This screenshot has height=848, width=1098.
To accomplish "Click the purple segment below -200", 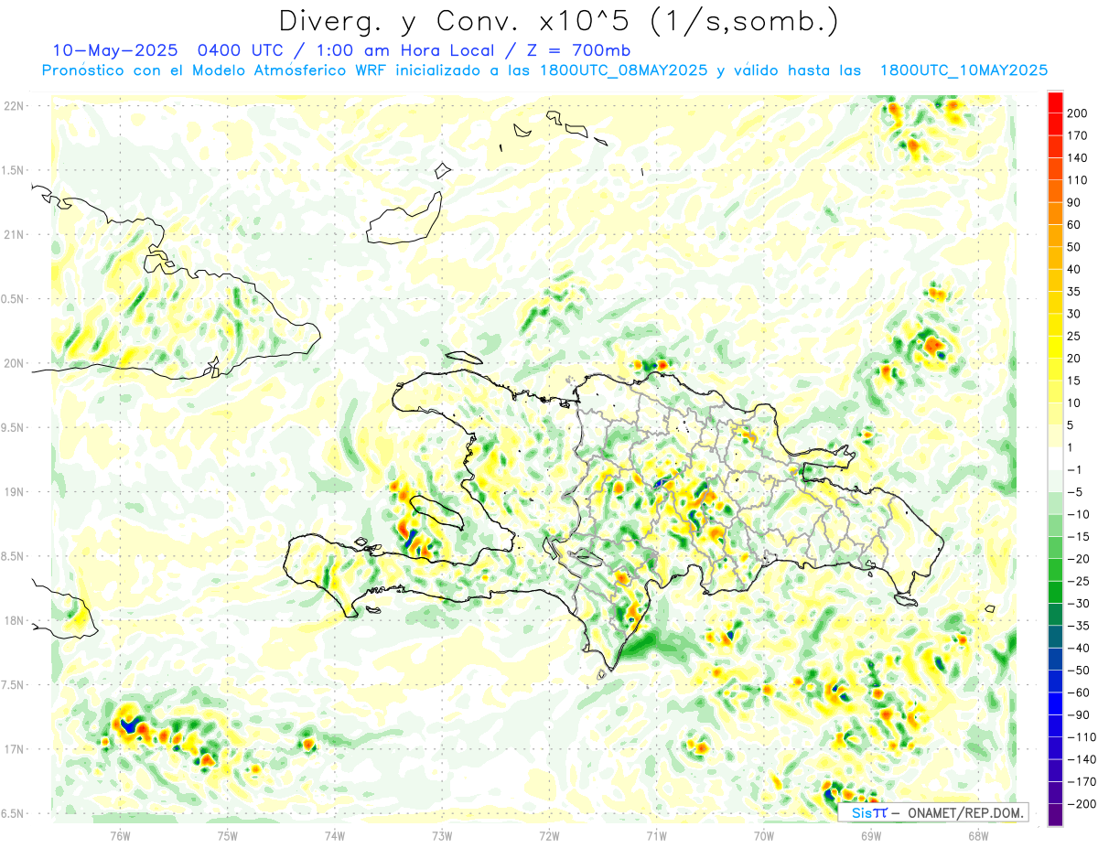I will (x=1055, y=814).
